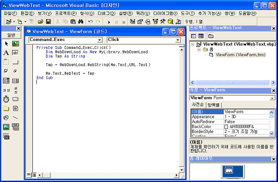Click View Code in the project panel
The image size is (278, 182).
pos(194,36)
